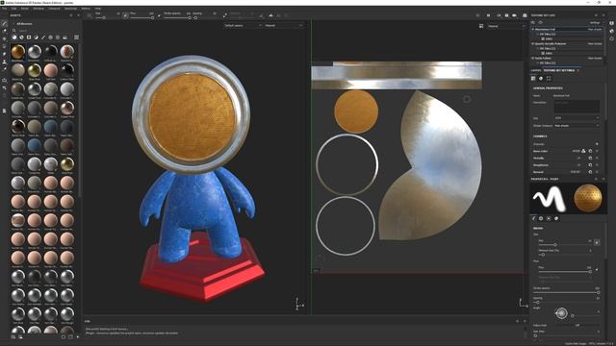Open the alpha tab in Properties panel
The height and width of the screenshot is (346, 616).
click(x=541, y=218)
